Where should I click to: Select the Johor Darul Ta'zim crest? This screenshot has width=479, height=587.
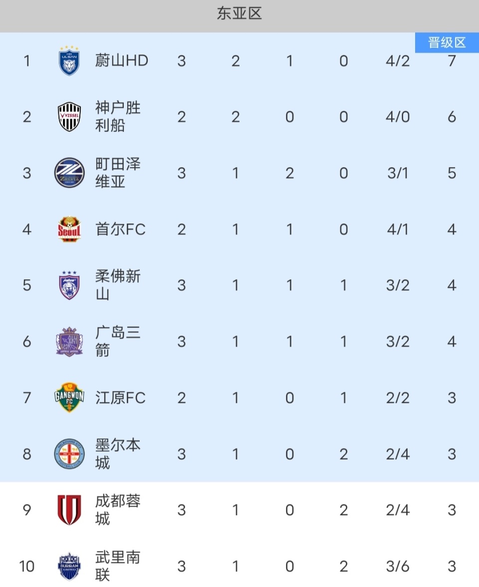pyautogui.click(x=69, y=285)
